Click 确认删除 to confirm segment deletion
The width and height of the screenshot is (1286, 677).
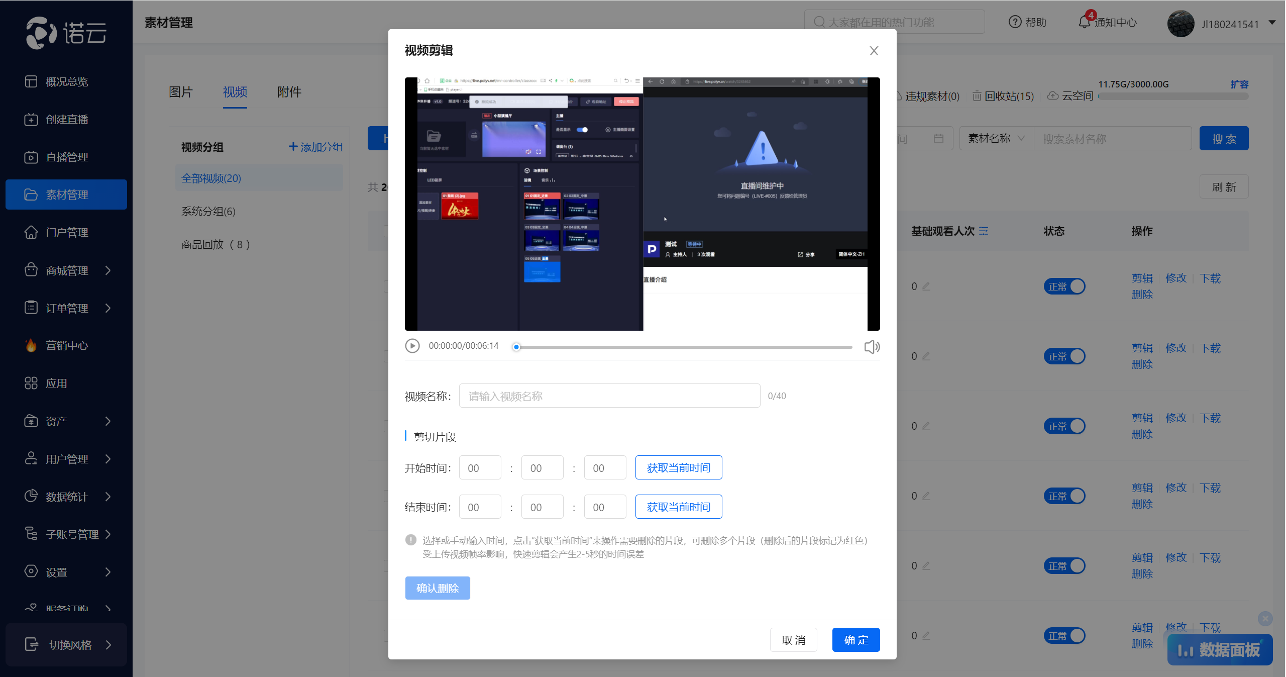coord(438,588)
